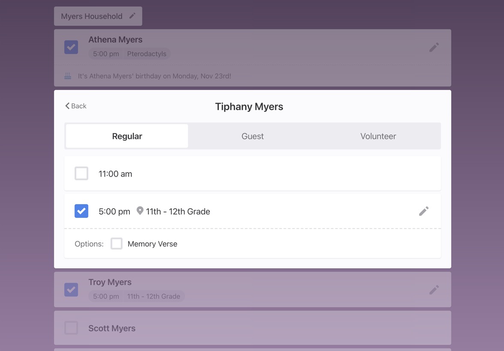Click Troy's 11th - 12th Grade tag
Viewport: 504px width, 351px height.
(x=153, y=296)
